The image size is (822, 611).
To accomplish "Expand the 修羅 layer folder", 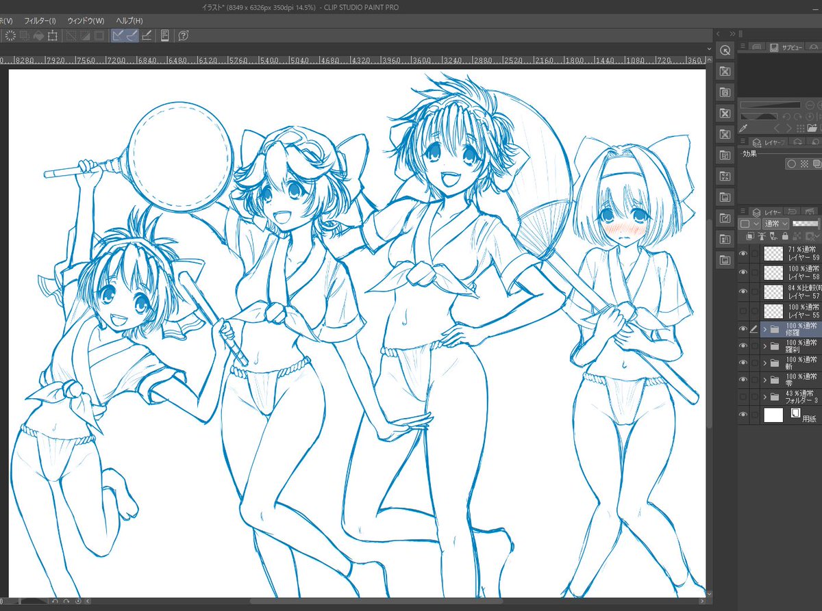I will 764,329.
